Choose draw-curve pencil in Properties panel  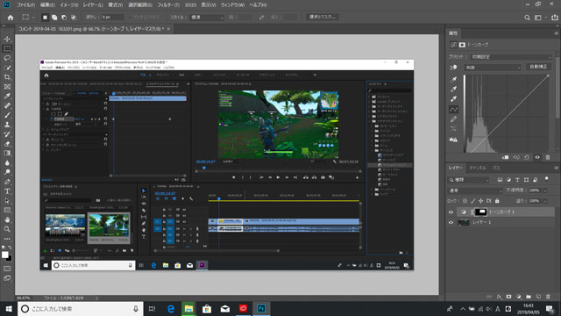[454, 119]
